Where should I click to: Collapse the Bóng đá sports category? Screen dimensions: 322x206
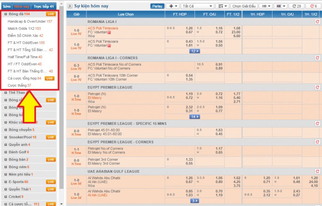[5, 14]
